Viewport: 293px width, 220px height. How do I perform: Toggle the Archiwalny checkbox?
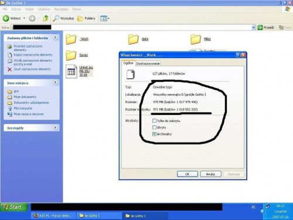154,134
